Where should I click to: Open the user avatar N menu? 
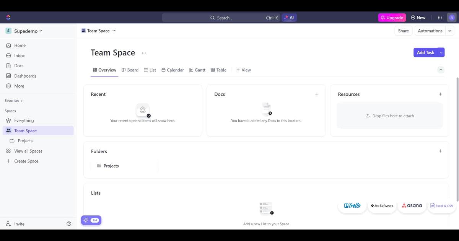tap(452, 18)
